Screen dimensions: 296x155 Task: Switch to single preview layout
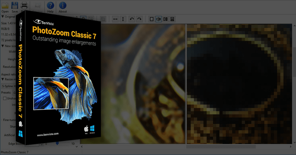151,19
